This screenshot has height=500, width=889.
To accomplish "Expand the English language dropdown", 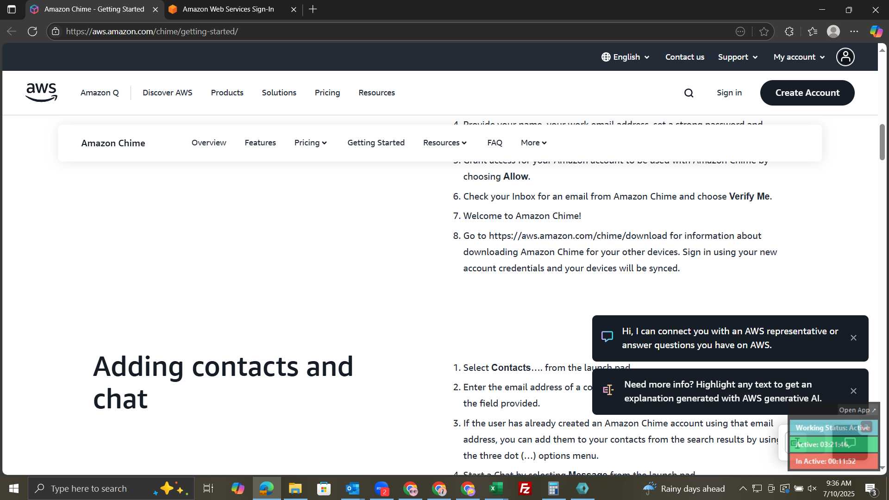I will 626,57.
